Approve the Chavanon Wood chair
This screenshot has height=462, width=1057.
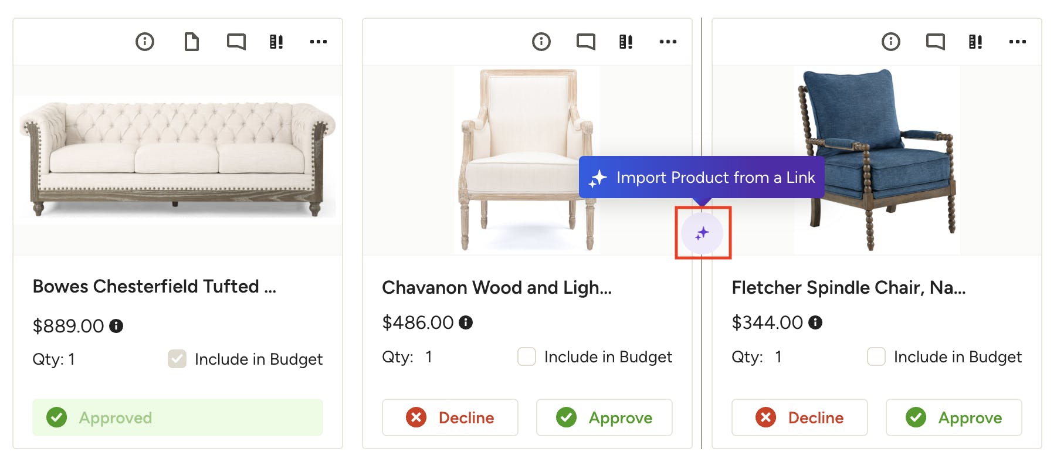click(x=604, y=417)
